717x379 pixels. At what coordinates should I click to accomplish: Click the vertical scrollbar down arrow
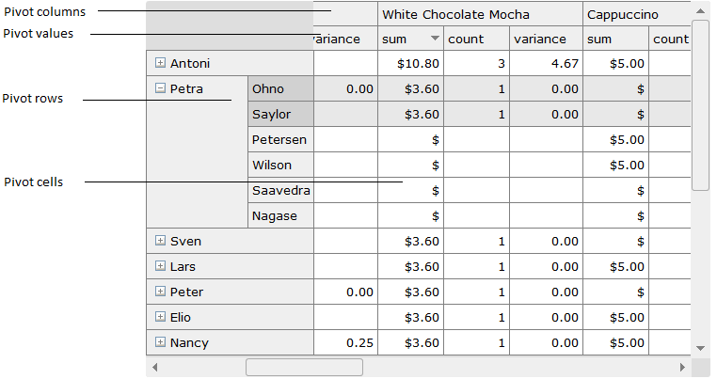click(700, 348)
